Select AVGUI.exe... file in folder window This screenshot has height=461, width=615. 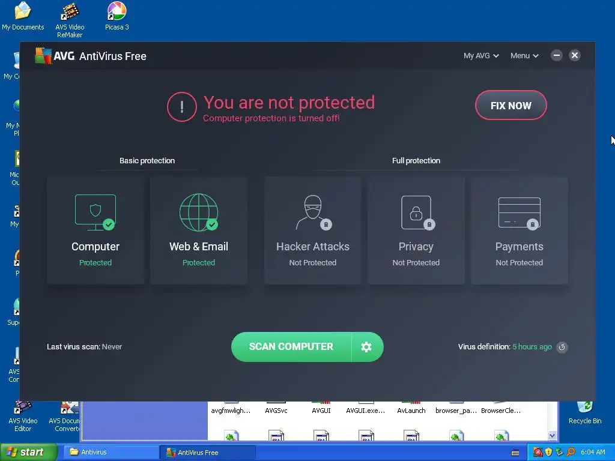point(366,408)
